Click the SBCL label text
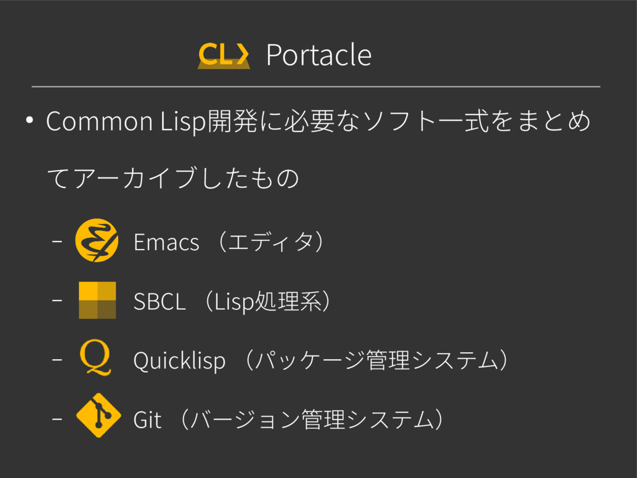 159,302
